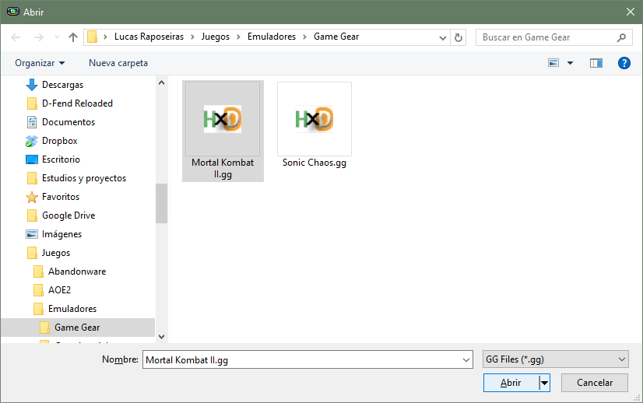
Task: Click the search magnifier icon
Action: [621, 37]
